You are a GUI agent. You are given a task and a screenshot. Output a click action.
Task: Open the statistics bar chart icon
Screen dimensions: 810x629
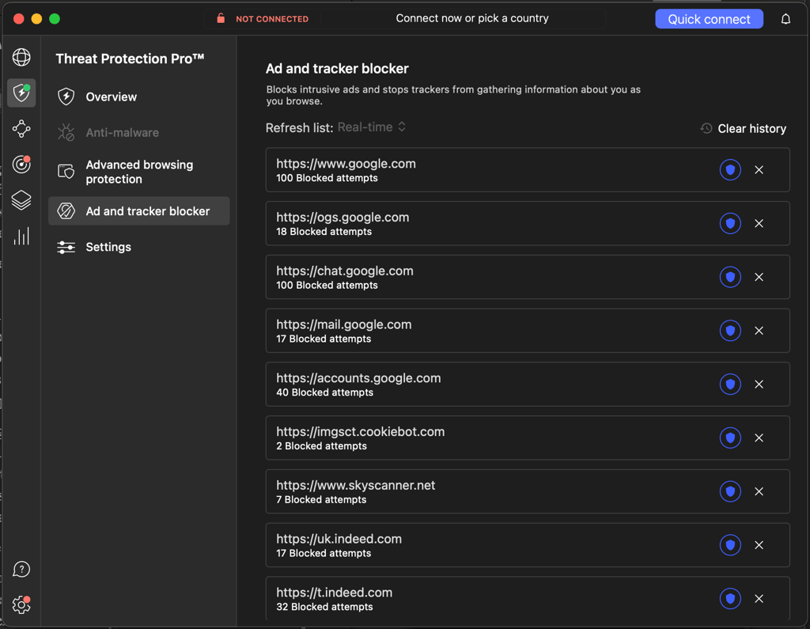click(x=21, y=237)
